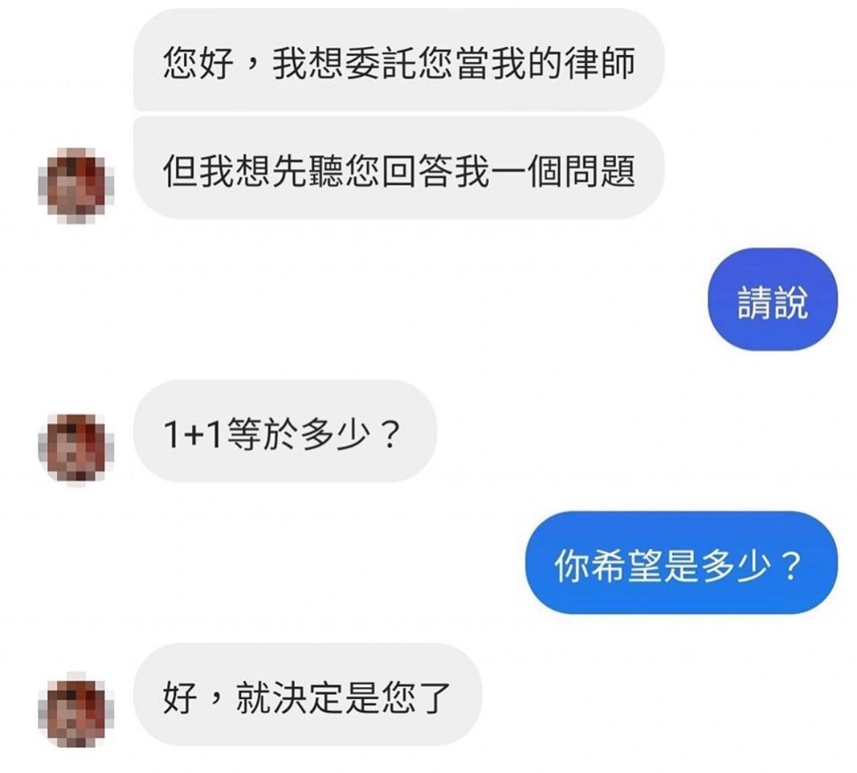Click the 1+1 text in the question message
The height and width of the screenshot is (773, 857).
(193, 435)
